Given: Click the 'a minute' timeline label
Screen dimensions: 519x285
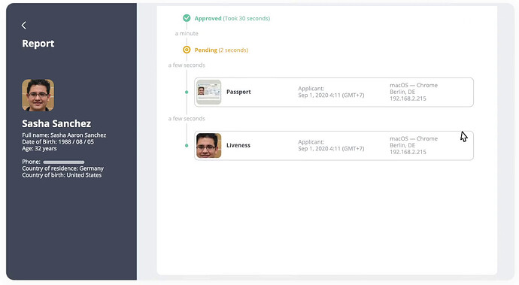Looking at the screenshot, I should pos(187,33).
